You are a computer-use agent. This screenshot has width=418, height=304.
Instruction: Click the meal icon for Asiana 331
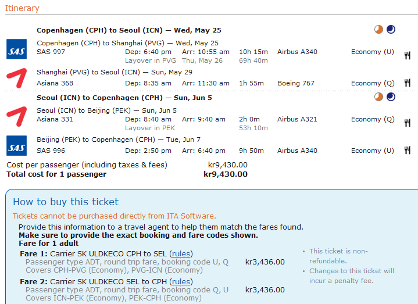408,123
